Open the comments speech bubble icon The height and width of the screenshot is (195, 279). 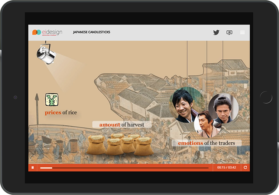click(x=229, y=33)
